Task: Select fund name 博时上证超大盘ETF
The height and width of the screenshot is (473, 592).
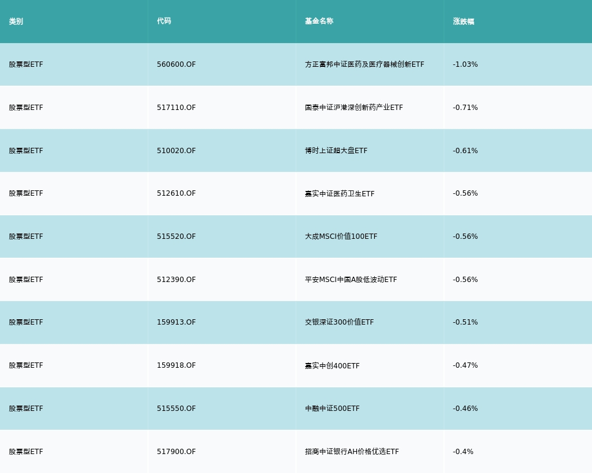Action: [x=336, y=151]
